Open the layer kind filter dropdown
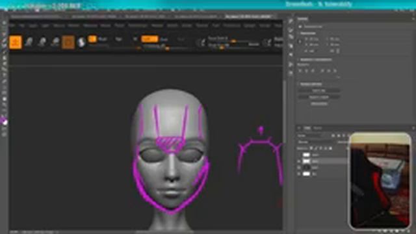Screen dimensions: 416x234 coord(310,136)
